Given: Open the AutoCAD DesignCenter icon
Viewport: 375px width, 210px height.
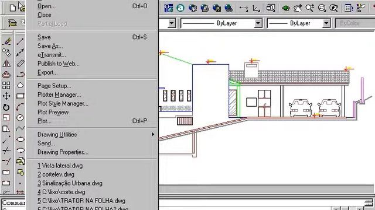Looking at the screenshot, I should (x=361, y=8).
